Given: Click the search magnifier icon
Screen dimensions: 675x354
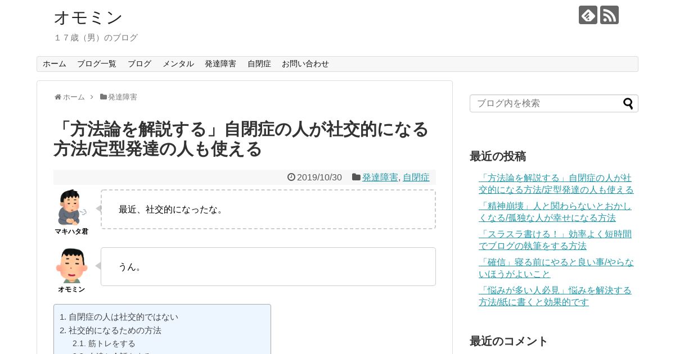Looking at the screenshot, I should (628, 103).
